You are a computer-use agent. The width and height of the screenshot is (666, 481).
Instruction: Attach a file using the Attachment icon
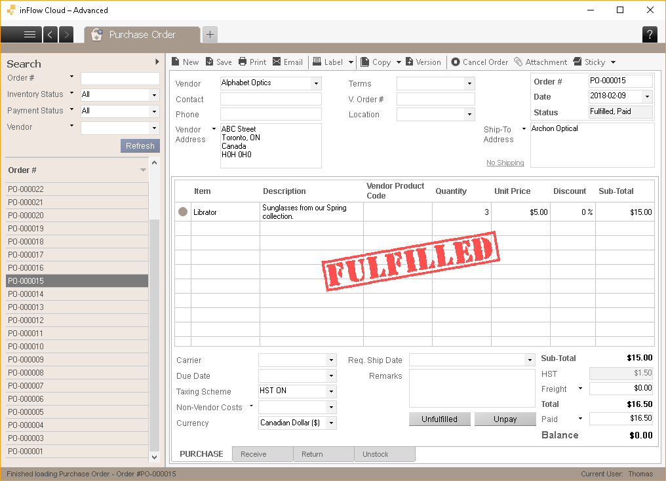click(541, 62)
